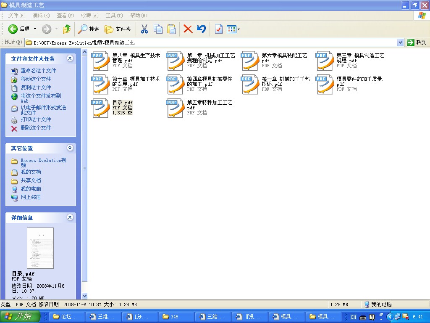Click the Up one level folder icon
Image resolution: width=430 pixels, height=323 pixels.
pyautogui.click(x=67, y=29)
